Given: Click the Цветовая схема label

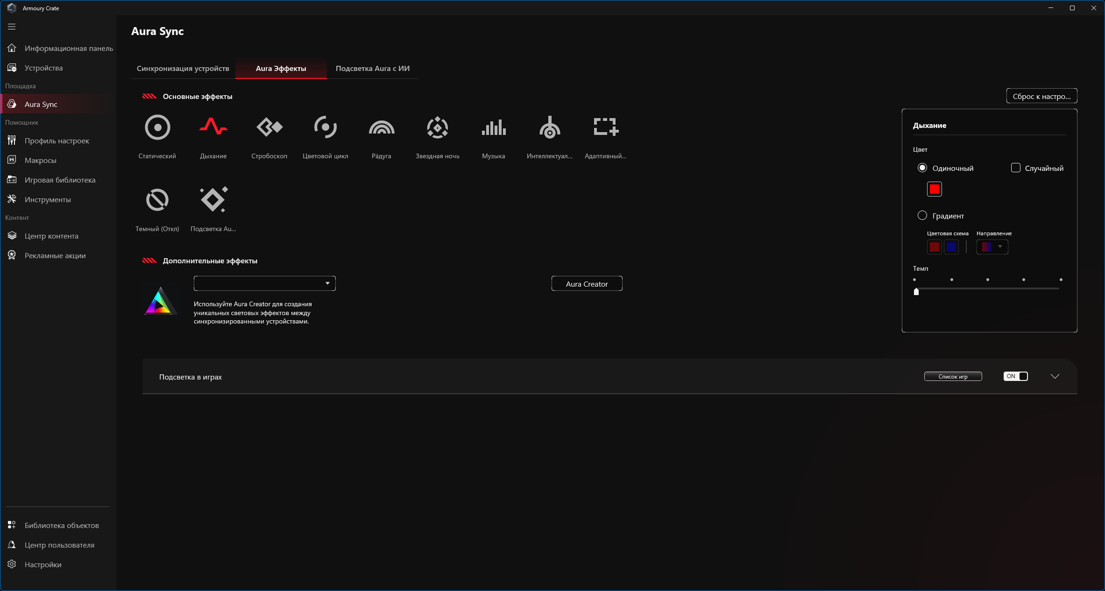Looking at the screenshot, I should click(948, 233).
